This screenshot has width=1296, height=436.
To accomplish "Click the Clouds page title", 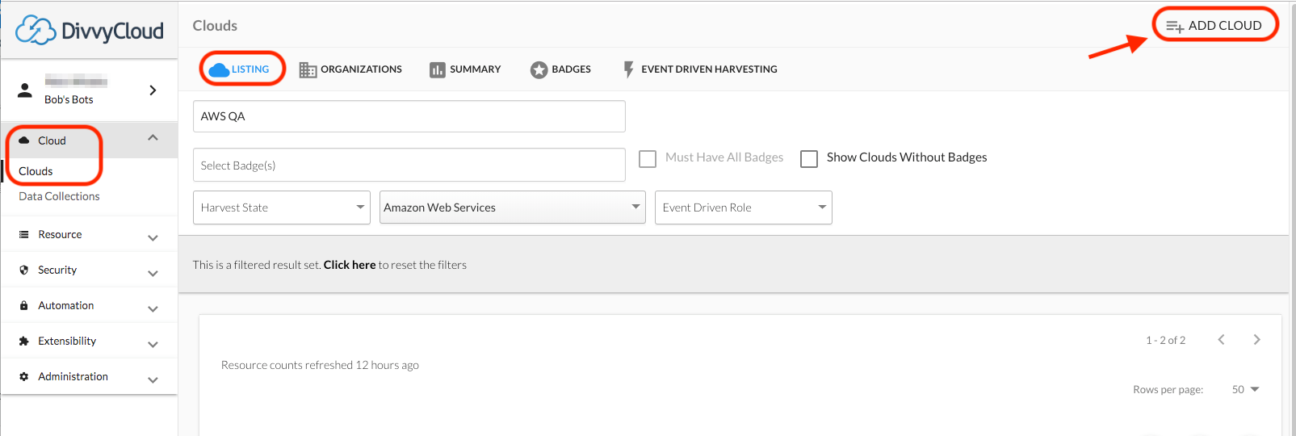I will click(215, 26).
